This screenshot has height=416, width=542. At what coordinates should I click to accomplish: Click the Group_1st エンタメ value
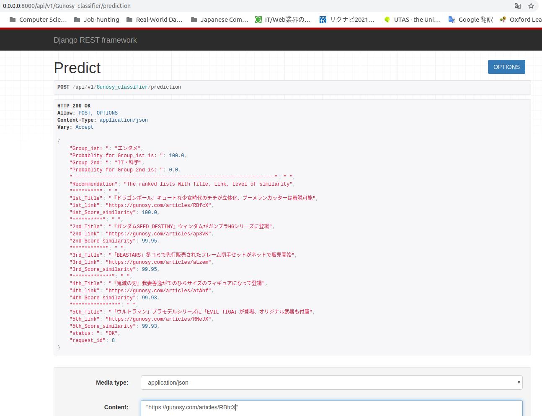128,148
